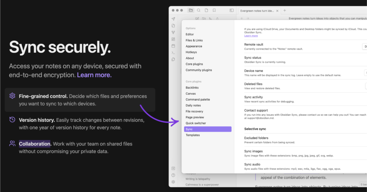The height and width of the screenshot is (192, 367).
Task: Click the new file page icon in top bar
Action: [206, 10]
